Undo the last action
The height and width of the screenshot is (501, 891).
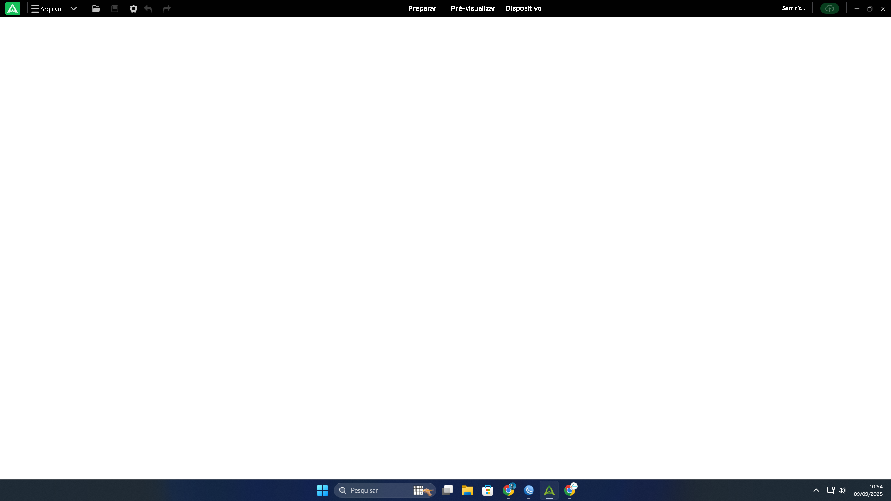click(148, 8)
